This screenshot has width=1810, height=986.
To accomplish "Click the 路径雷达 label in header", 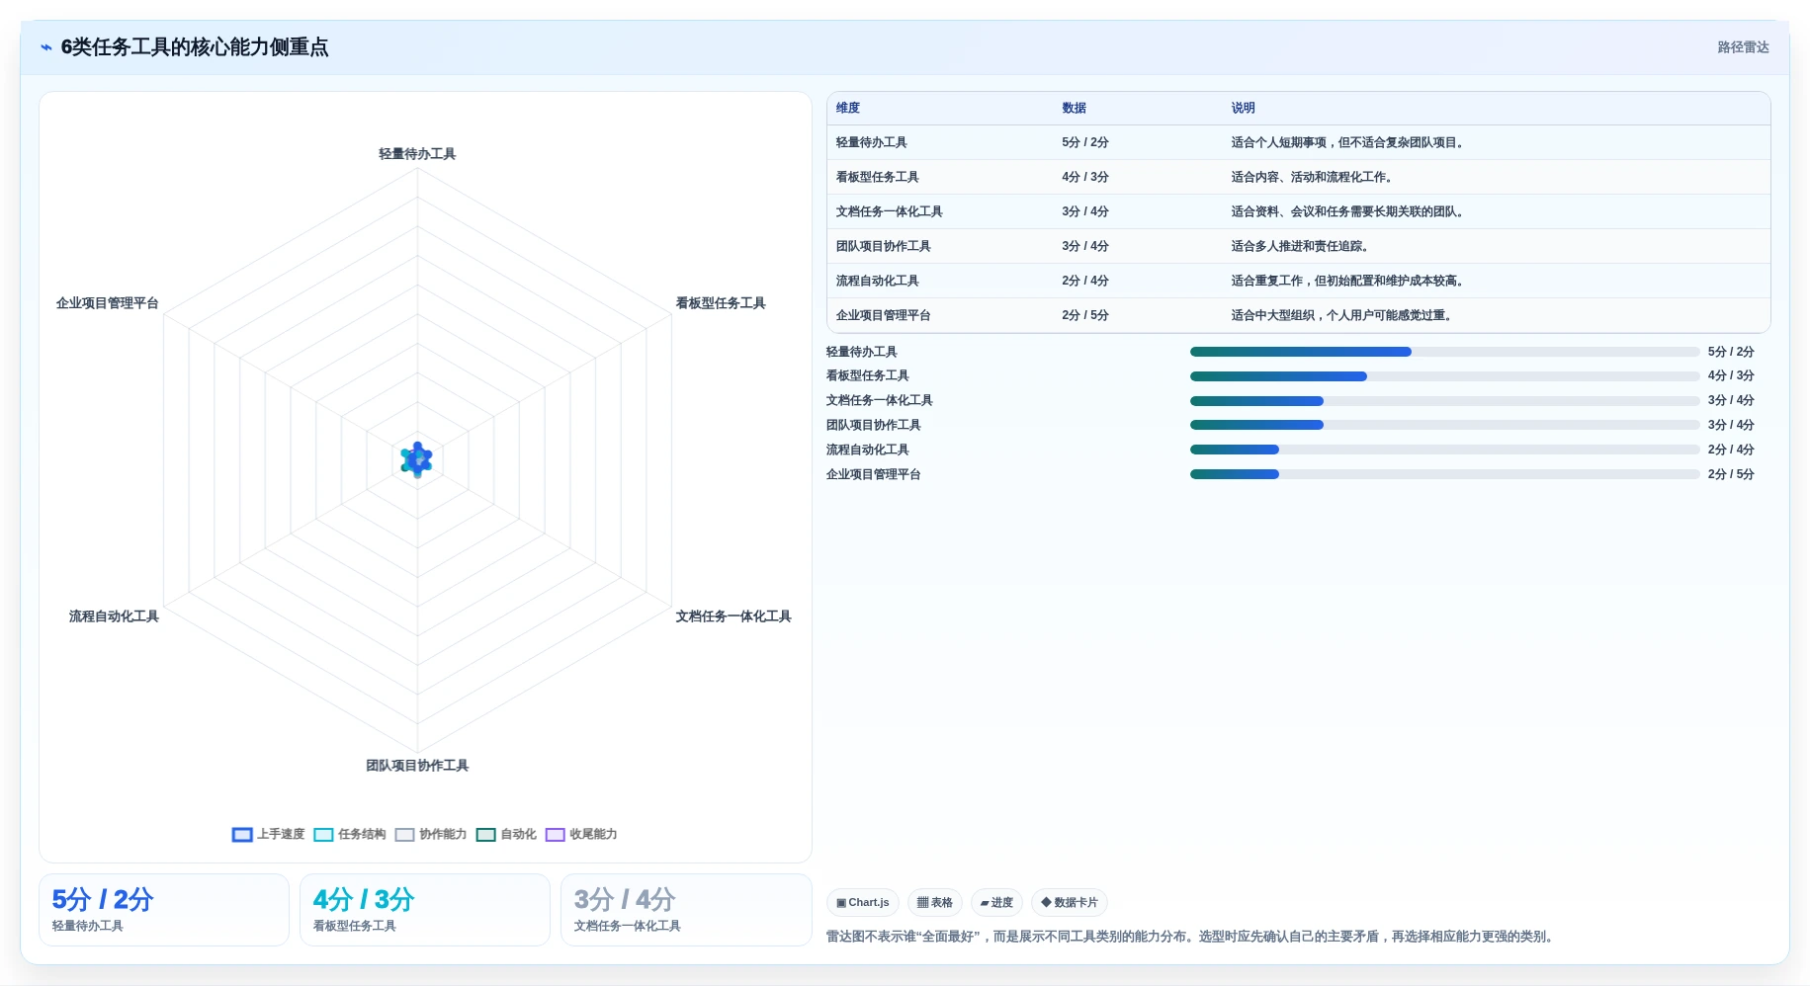I will pyautogui.click(x=1743, y=47).
